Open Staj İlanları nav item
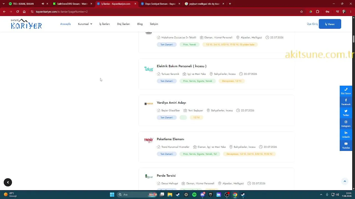 [x=123, y=24]
